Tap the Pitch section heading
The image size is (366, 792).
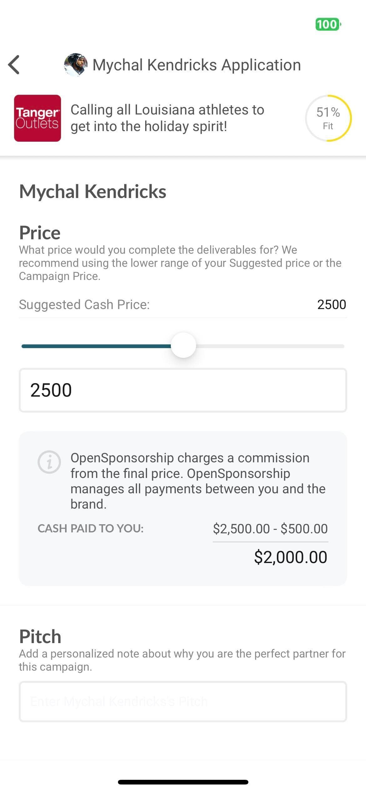pos(40,637)
